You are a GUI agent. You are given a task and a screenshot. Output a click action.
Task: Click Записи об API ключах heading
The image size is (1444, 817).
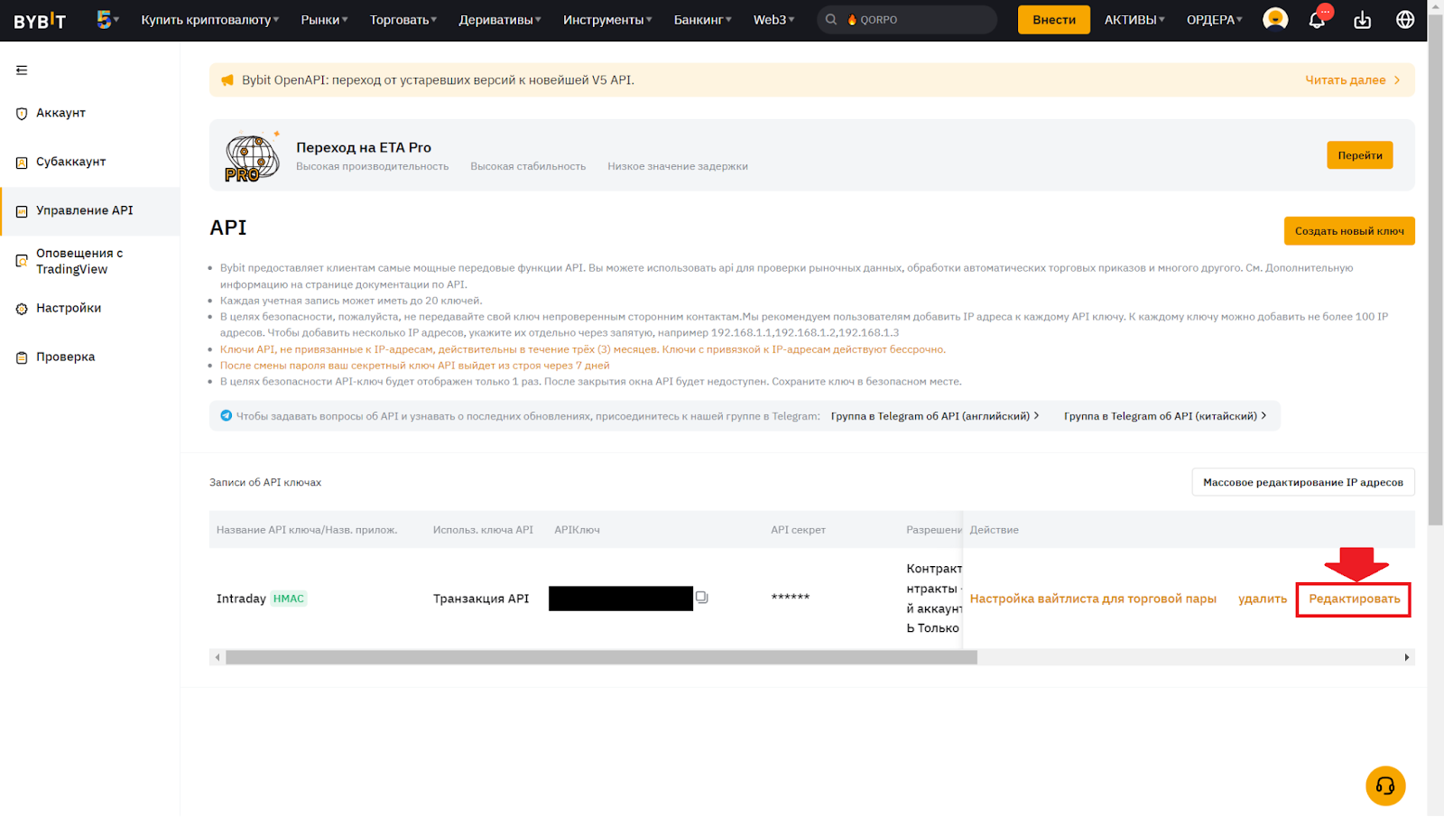265,482
